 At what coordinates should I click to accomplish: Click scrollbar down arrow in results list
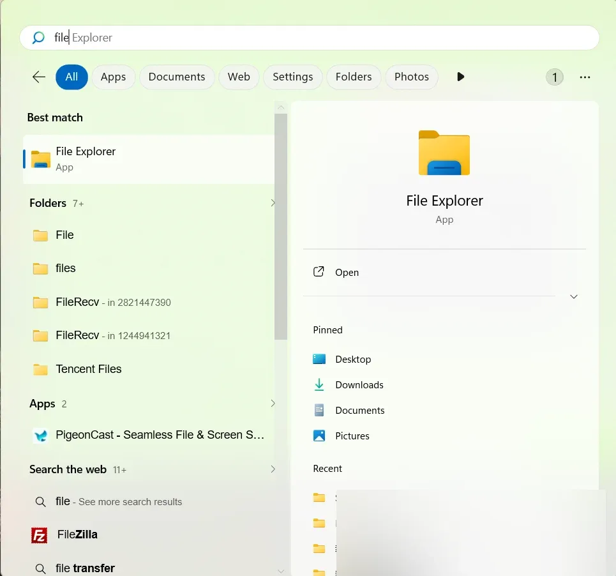pos(280,571)
